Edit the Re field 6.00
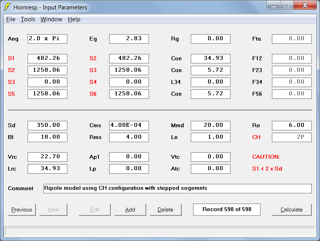The width and height of the screenshot is (320, 241). 292,126
